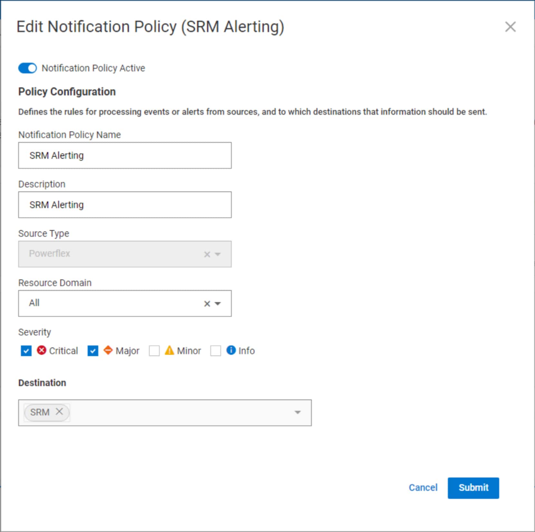Close the Edit Notification Policy dialog
Screen dimensions: 535x532
510,27
